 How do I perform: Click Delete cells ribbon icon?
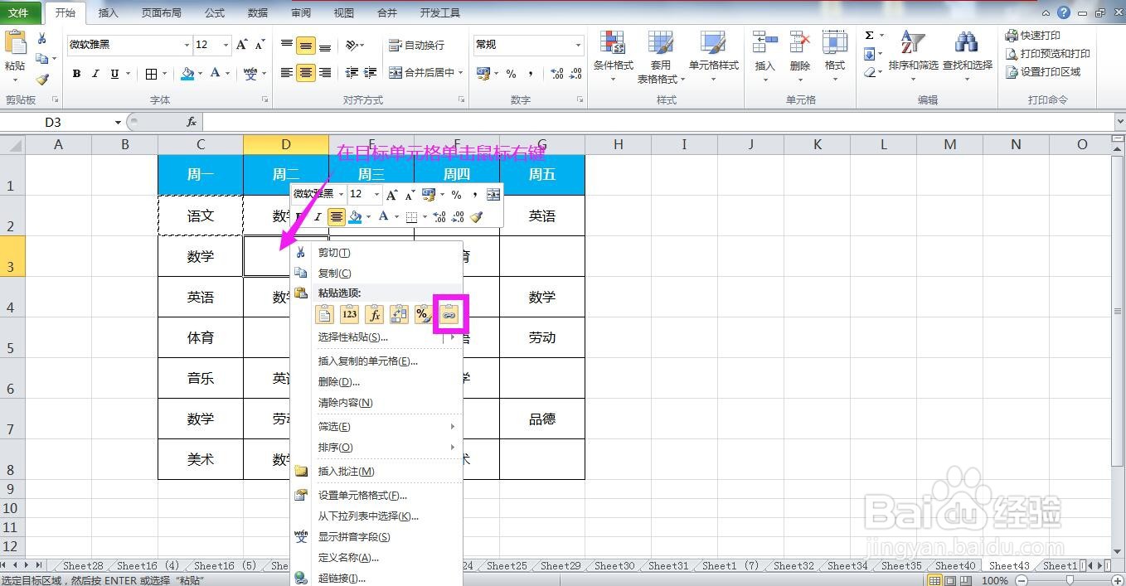[800, 43]
